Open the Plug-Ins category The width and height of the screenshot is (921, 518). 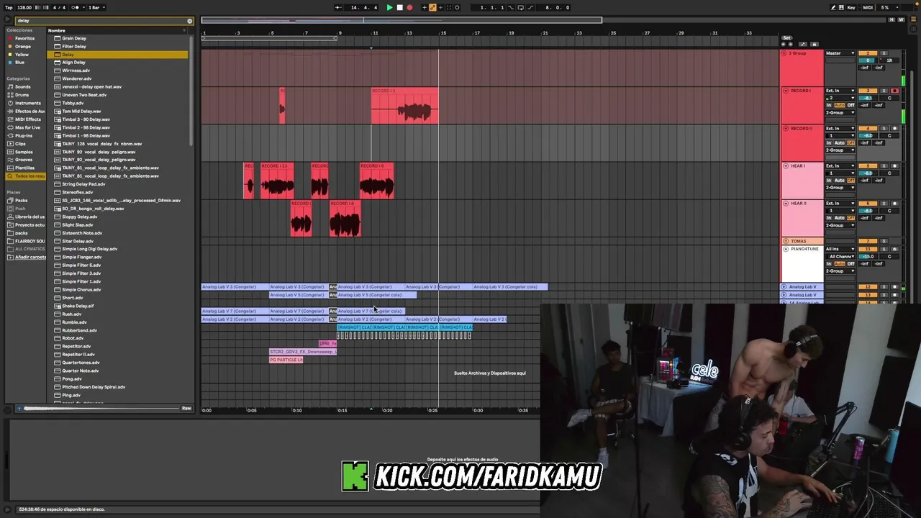point(24,135)
